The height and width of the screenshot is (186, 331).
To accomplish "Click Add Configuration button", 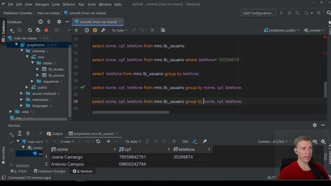I will [x=258, y=13].
